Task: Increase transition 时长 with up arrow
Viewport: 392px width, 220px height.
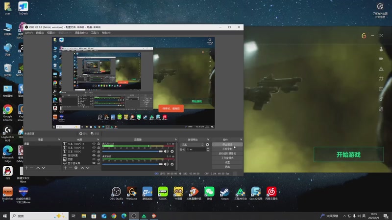Action: [x=208, y=148]
